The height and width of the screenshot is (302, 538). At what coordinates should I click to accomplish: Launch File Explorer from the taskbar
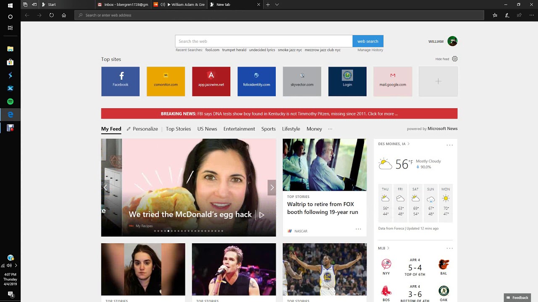point(10,49)
